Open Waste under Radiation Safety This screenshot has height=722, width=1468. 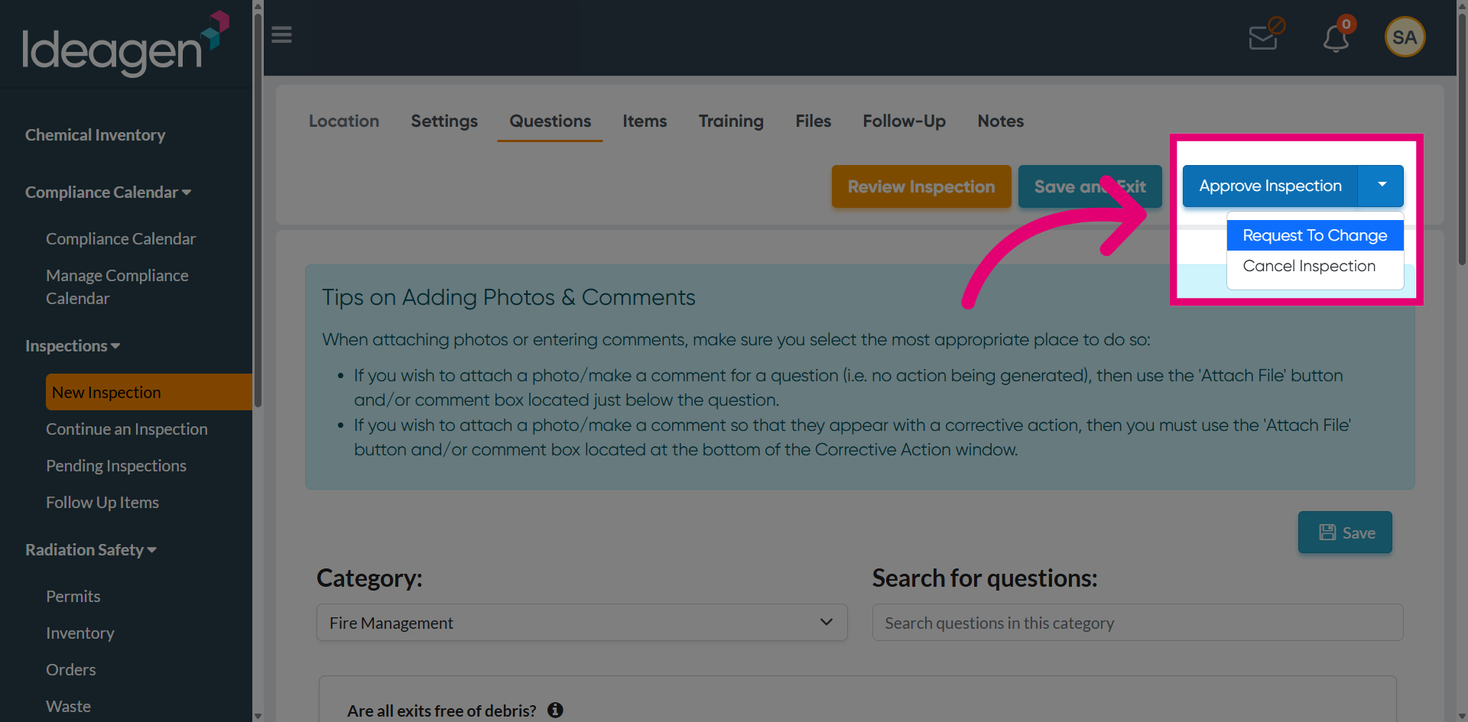click(x=68, y=707)
